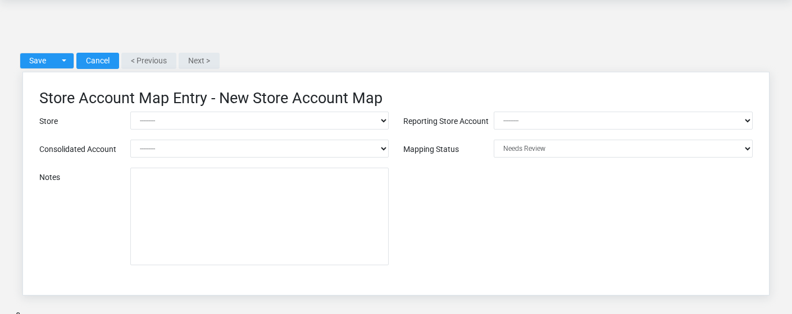Click inside the Notes text area

coord(260,216)
